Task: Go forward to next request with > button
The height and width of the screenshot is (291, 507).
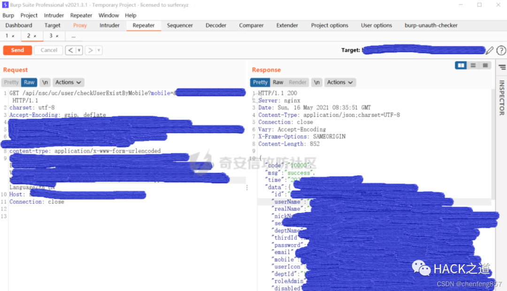Action: (91, 50)
